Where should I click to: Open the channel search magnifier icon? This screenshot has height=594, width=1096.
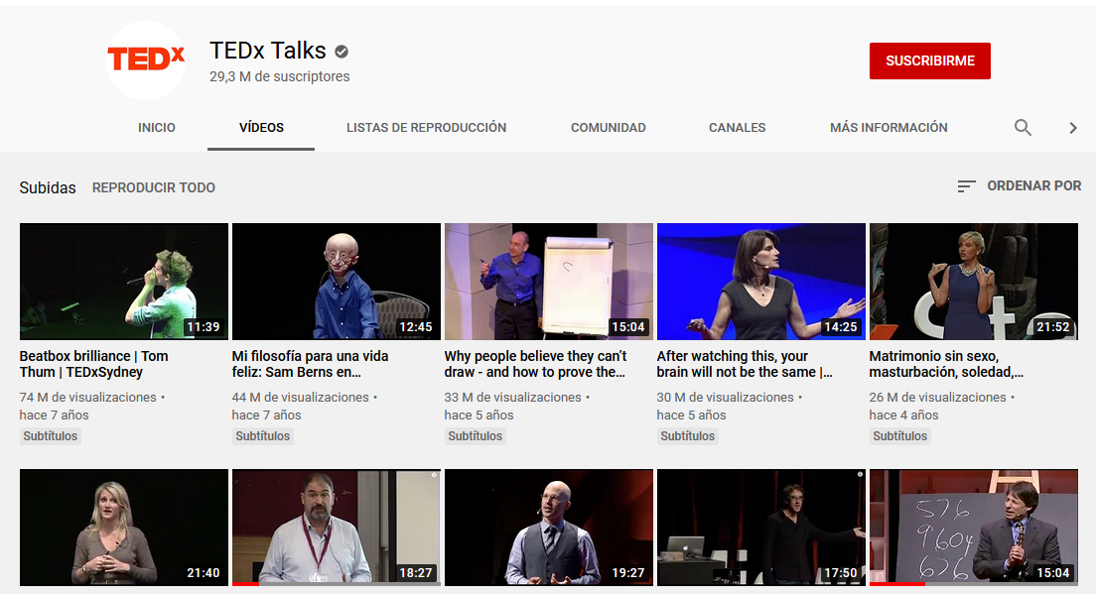point(1023,127)
